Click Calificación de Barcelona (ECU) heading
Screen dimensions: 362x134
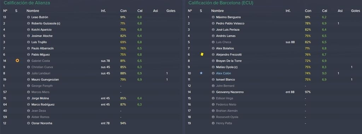pyautogui.click(x=221, y=3)
